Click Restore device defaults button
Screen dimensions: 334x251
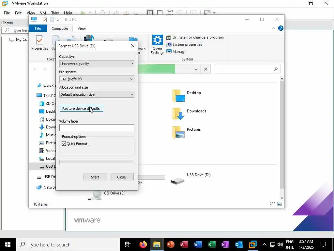point(81,109)
